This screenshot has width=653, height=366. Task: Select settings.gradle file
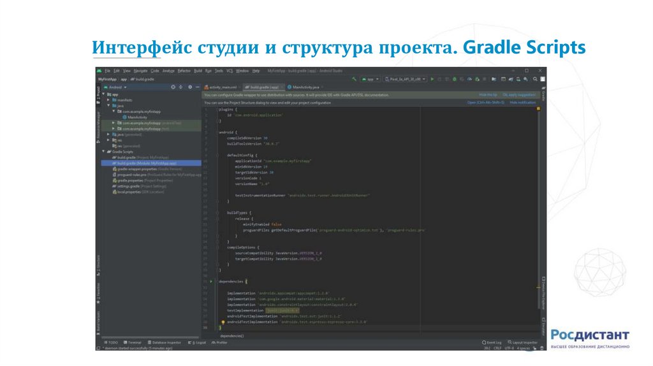click(x=139, y=186)
